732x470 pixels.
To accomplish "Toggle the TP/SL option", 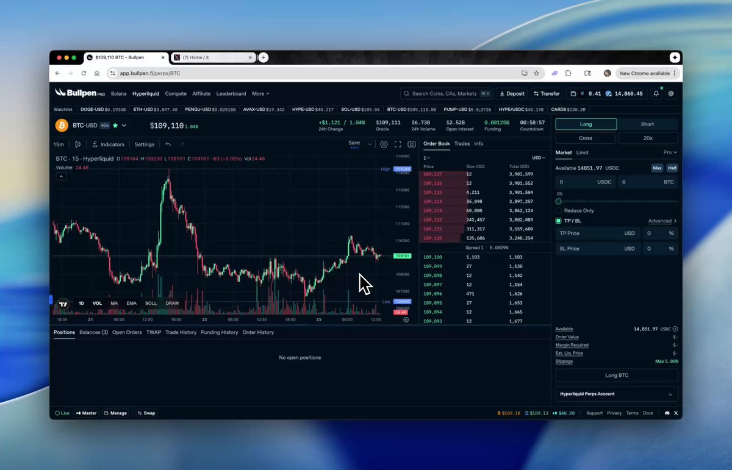I will pos(558,221).
